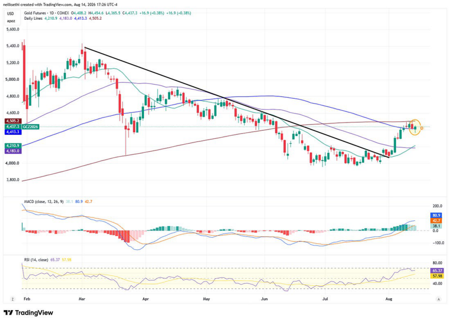
Task: Click the red 4,505.2 value in Daily Lines legend
Action: click(95, 18)
